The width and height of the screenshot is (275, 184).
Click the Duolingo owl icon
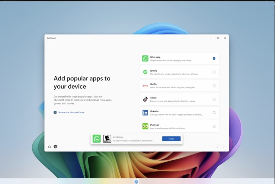(x=145, y=126)
